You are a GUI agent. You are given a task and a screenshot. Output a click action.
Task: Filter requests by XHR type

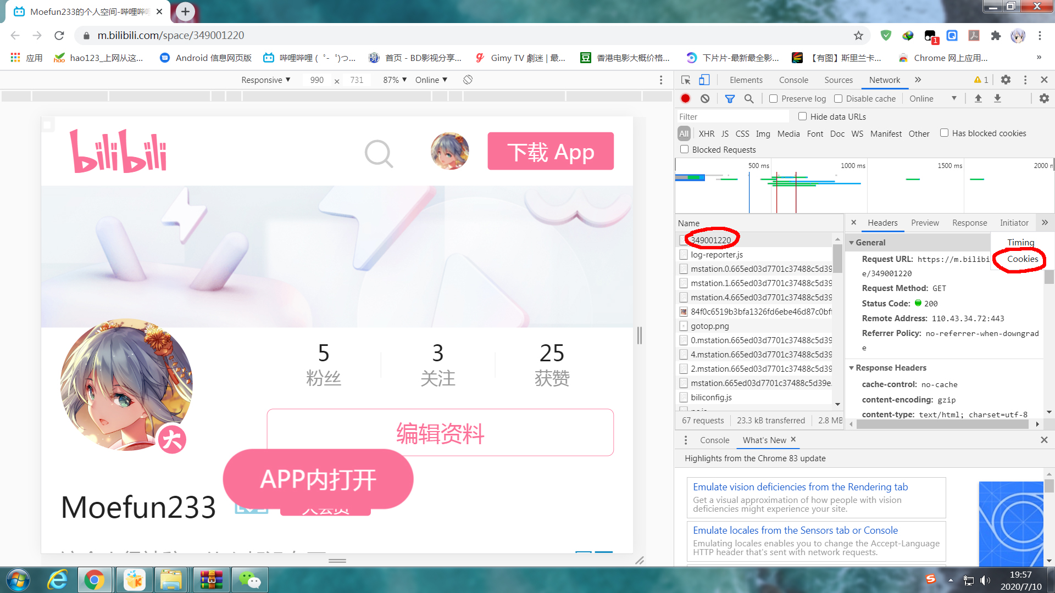pos(707,133)
